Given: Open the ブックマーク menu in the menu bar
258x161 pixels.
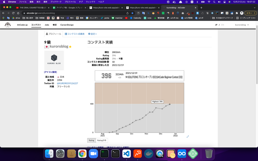Looking at the screenshot, I should pyautogui.click(x=56, y=2).
